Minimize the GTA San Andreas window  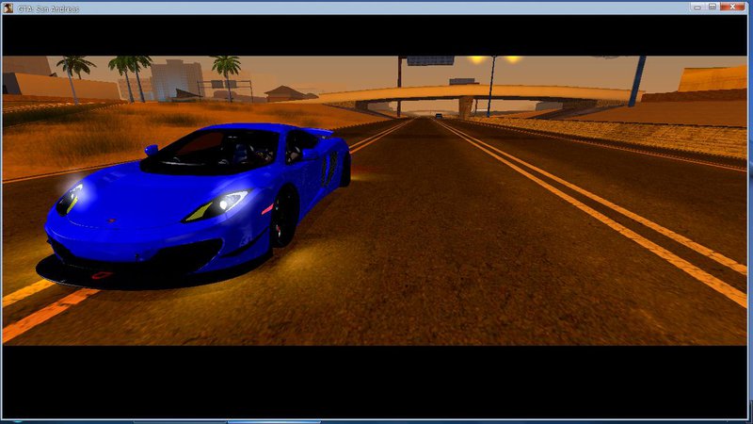[x=697, y=7]
